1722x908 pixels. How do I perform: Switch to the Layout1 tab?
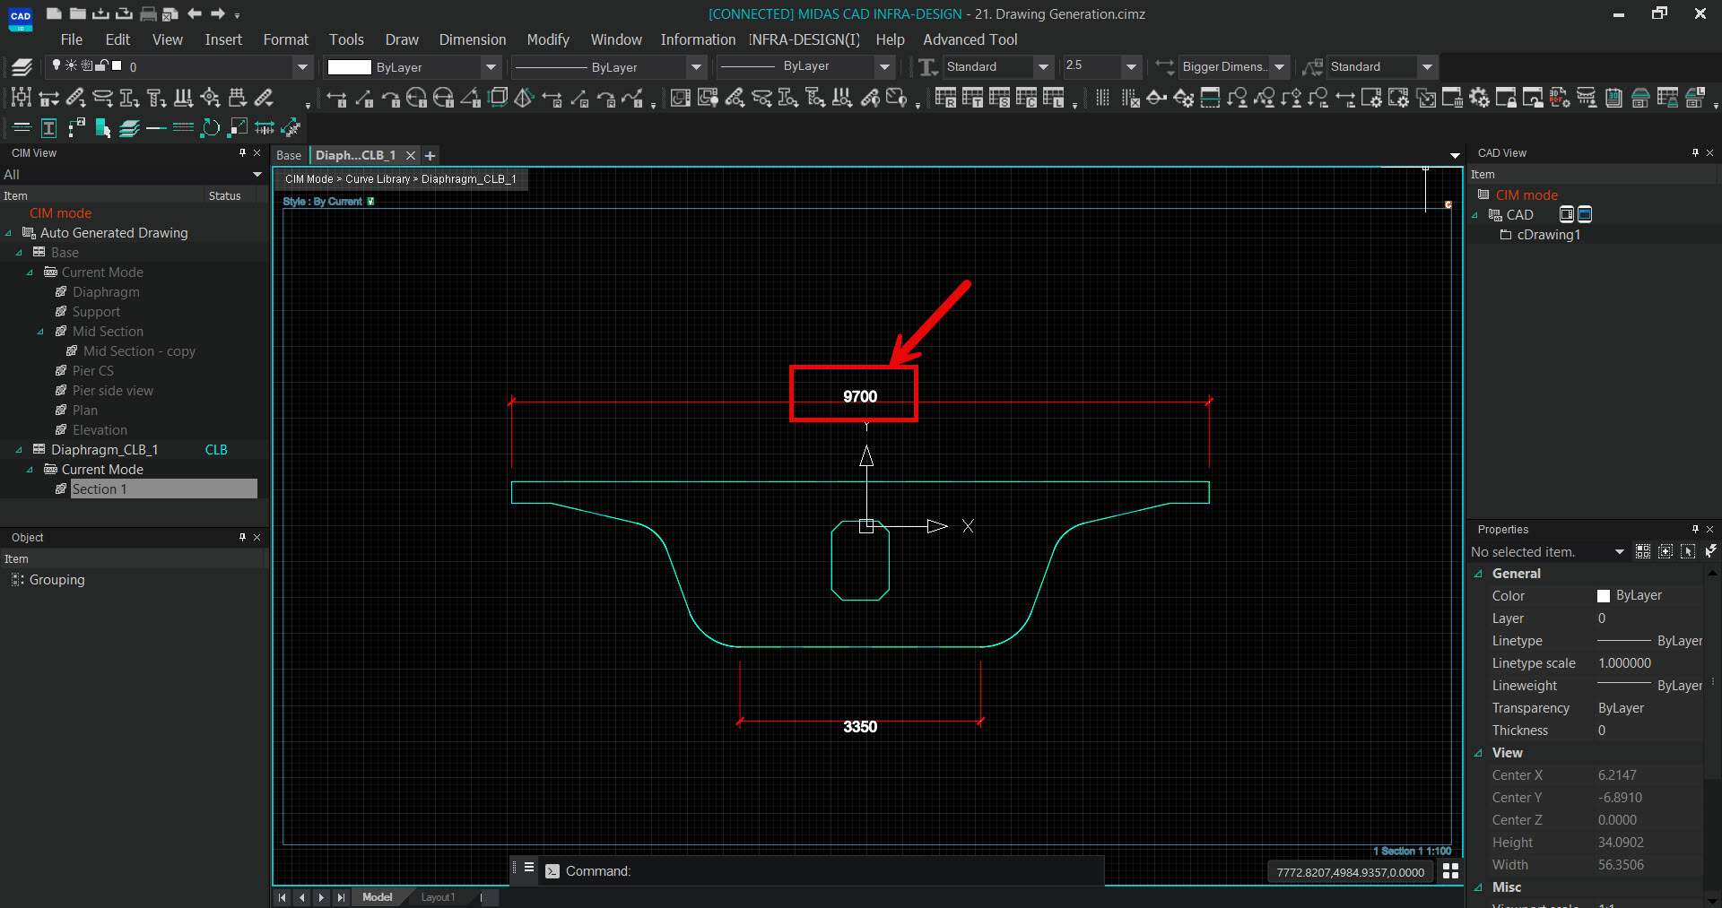438,897
